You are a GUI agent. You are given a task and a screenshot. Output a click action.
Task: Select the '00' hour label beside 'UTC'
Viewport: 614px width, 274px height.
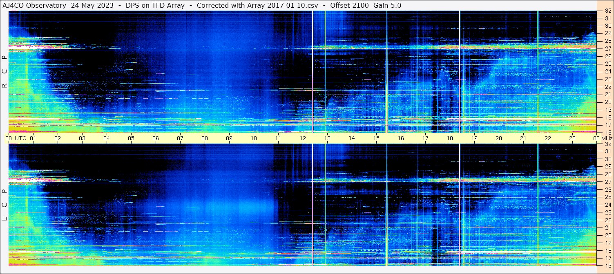click(x=9, y=138)
